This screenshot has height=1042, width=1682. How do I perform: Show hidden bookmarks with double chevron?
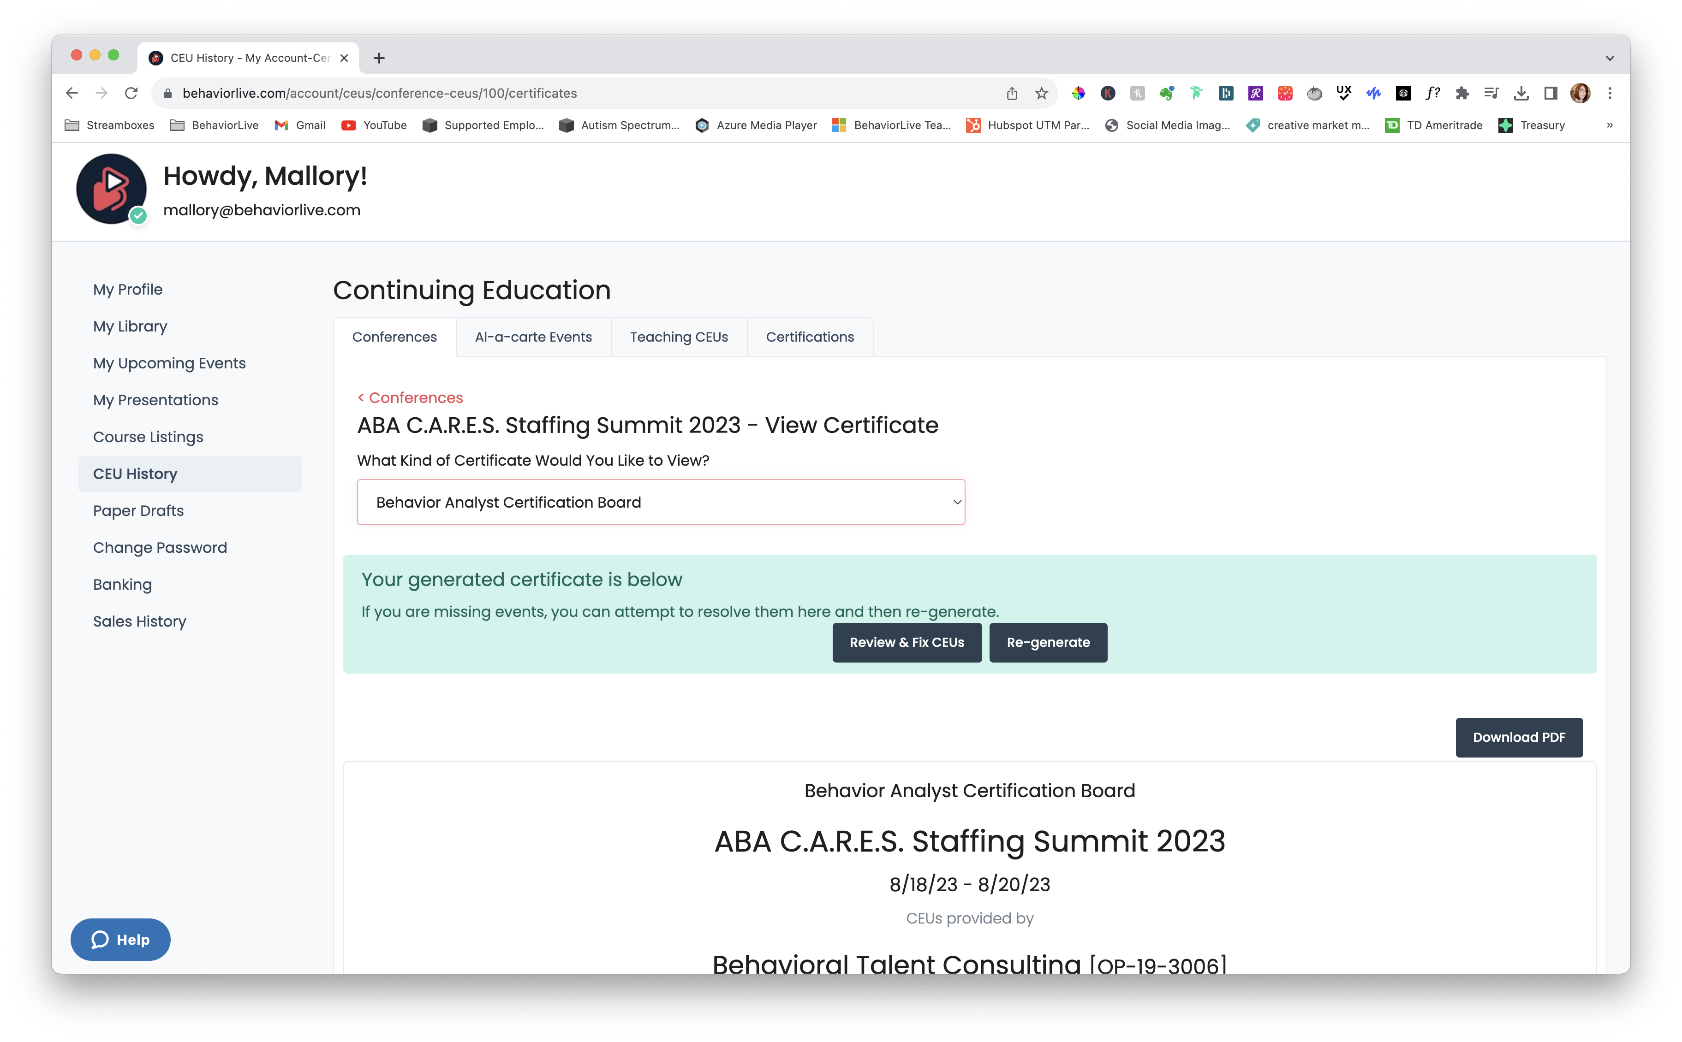(x=1610, y=125)
